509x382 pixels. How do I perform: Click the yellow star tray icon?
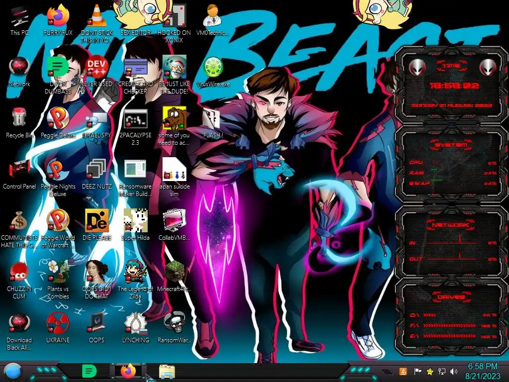click(x=430, y=371)
